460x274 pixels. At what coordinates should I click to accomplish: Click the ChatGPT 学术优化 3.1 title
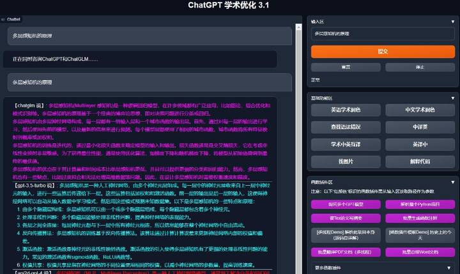coord(228,5)
